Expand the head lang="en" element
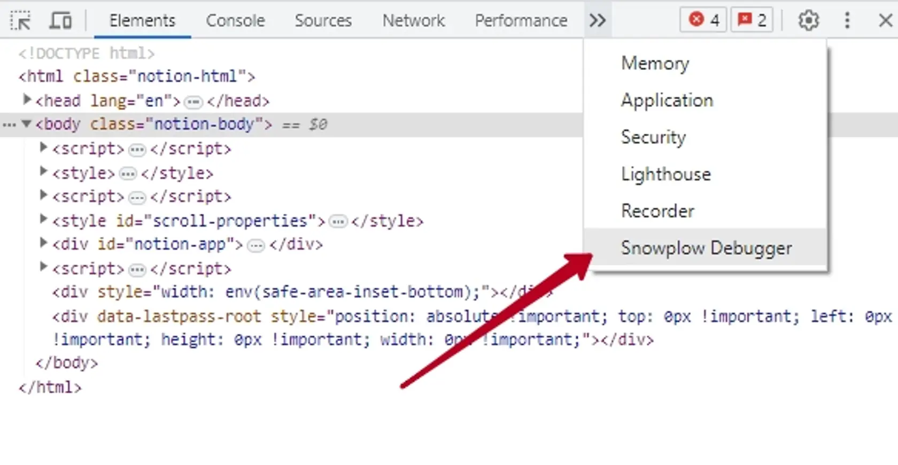Screen dimensions: 898x465 coord(27,99)
